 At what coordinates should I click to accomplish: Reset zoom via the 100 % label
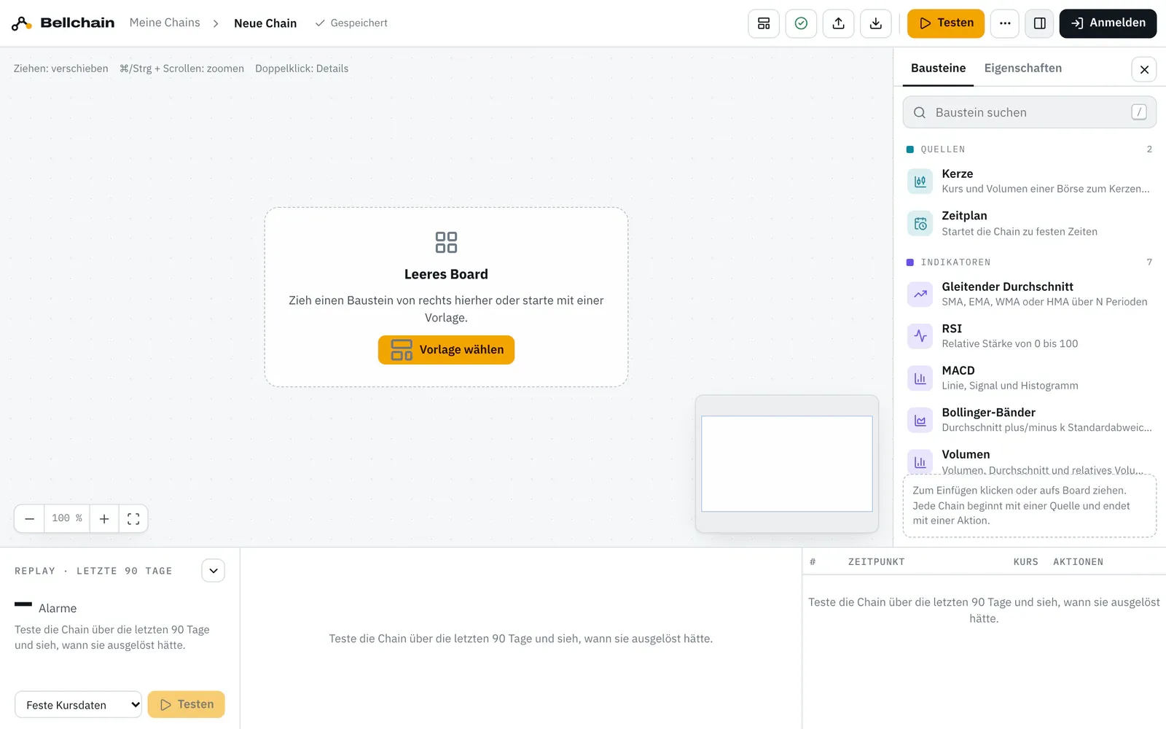click(x=67, y=518)
